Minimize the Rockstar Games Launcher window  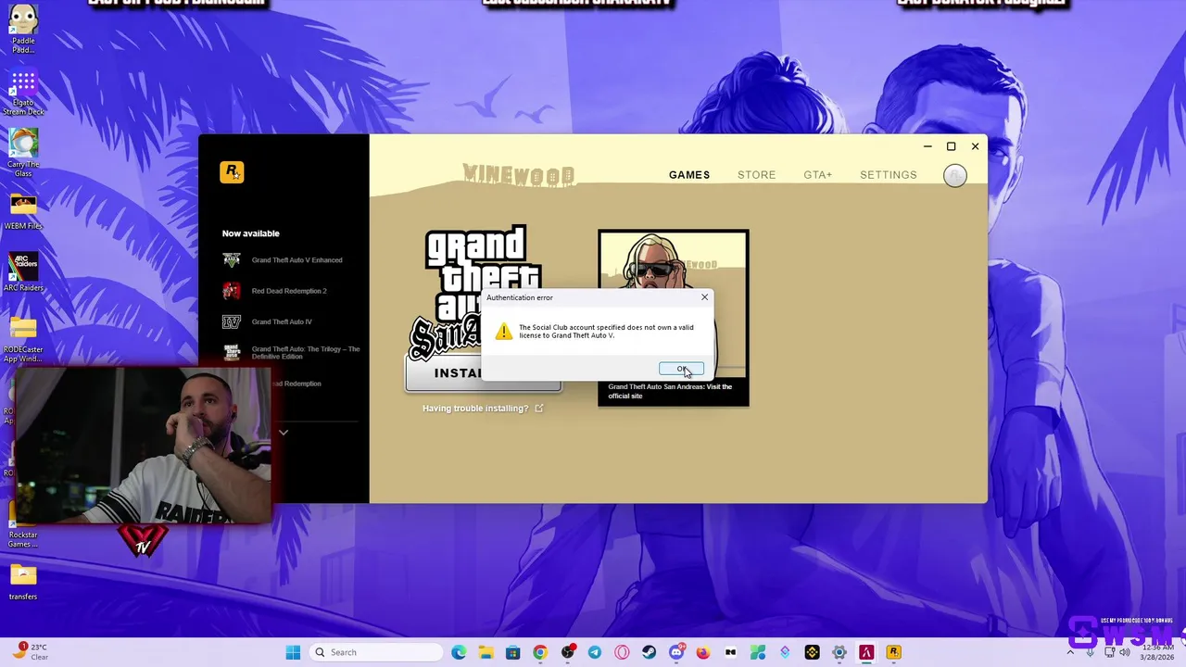pos(927,146)
